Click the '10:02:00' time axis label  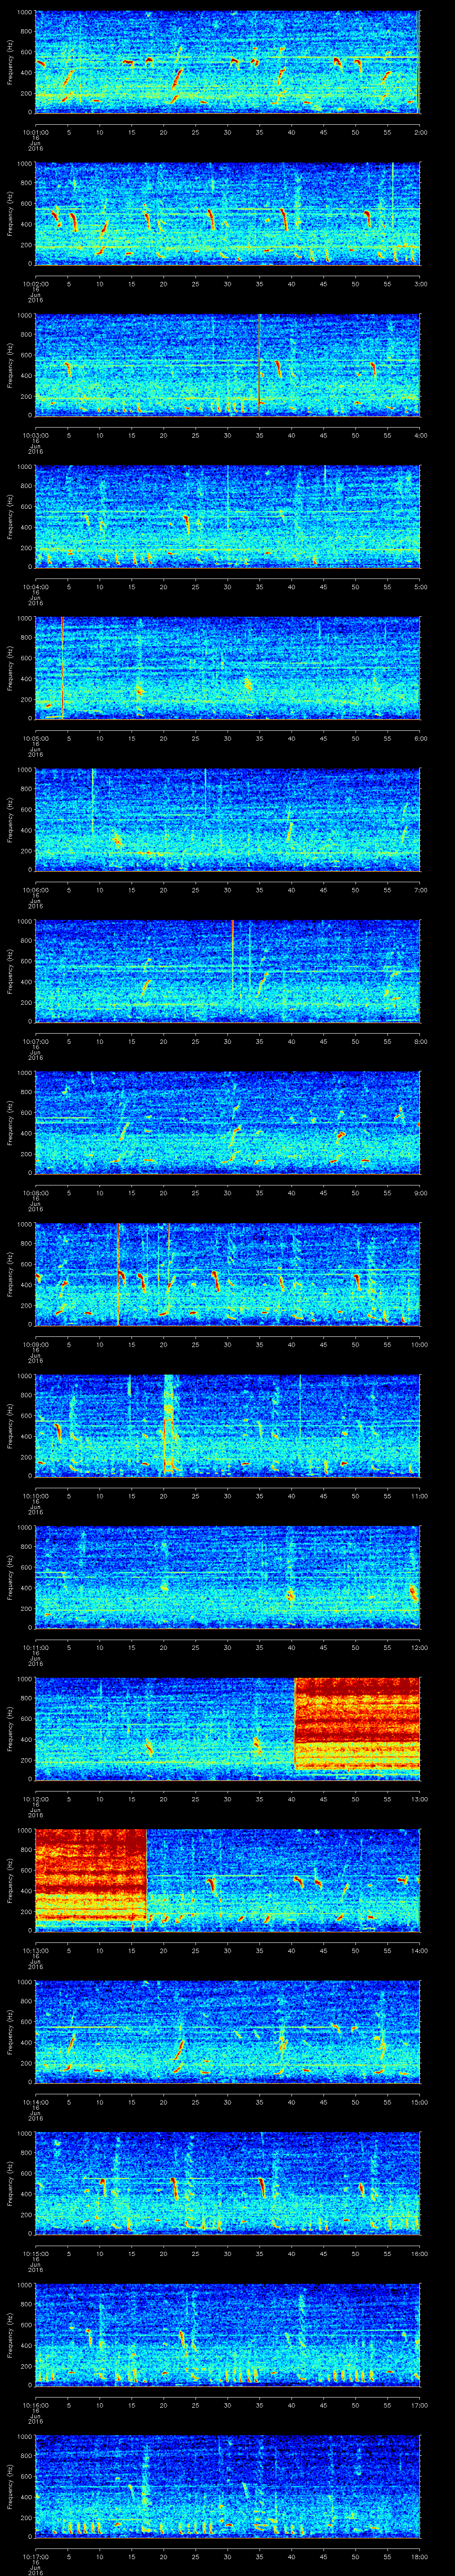[35, 284]
